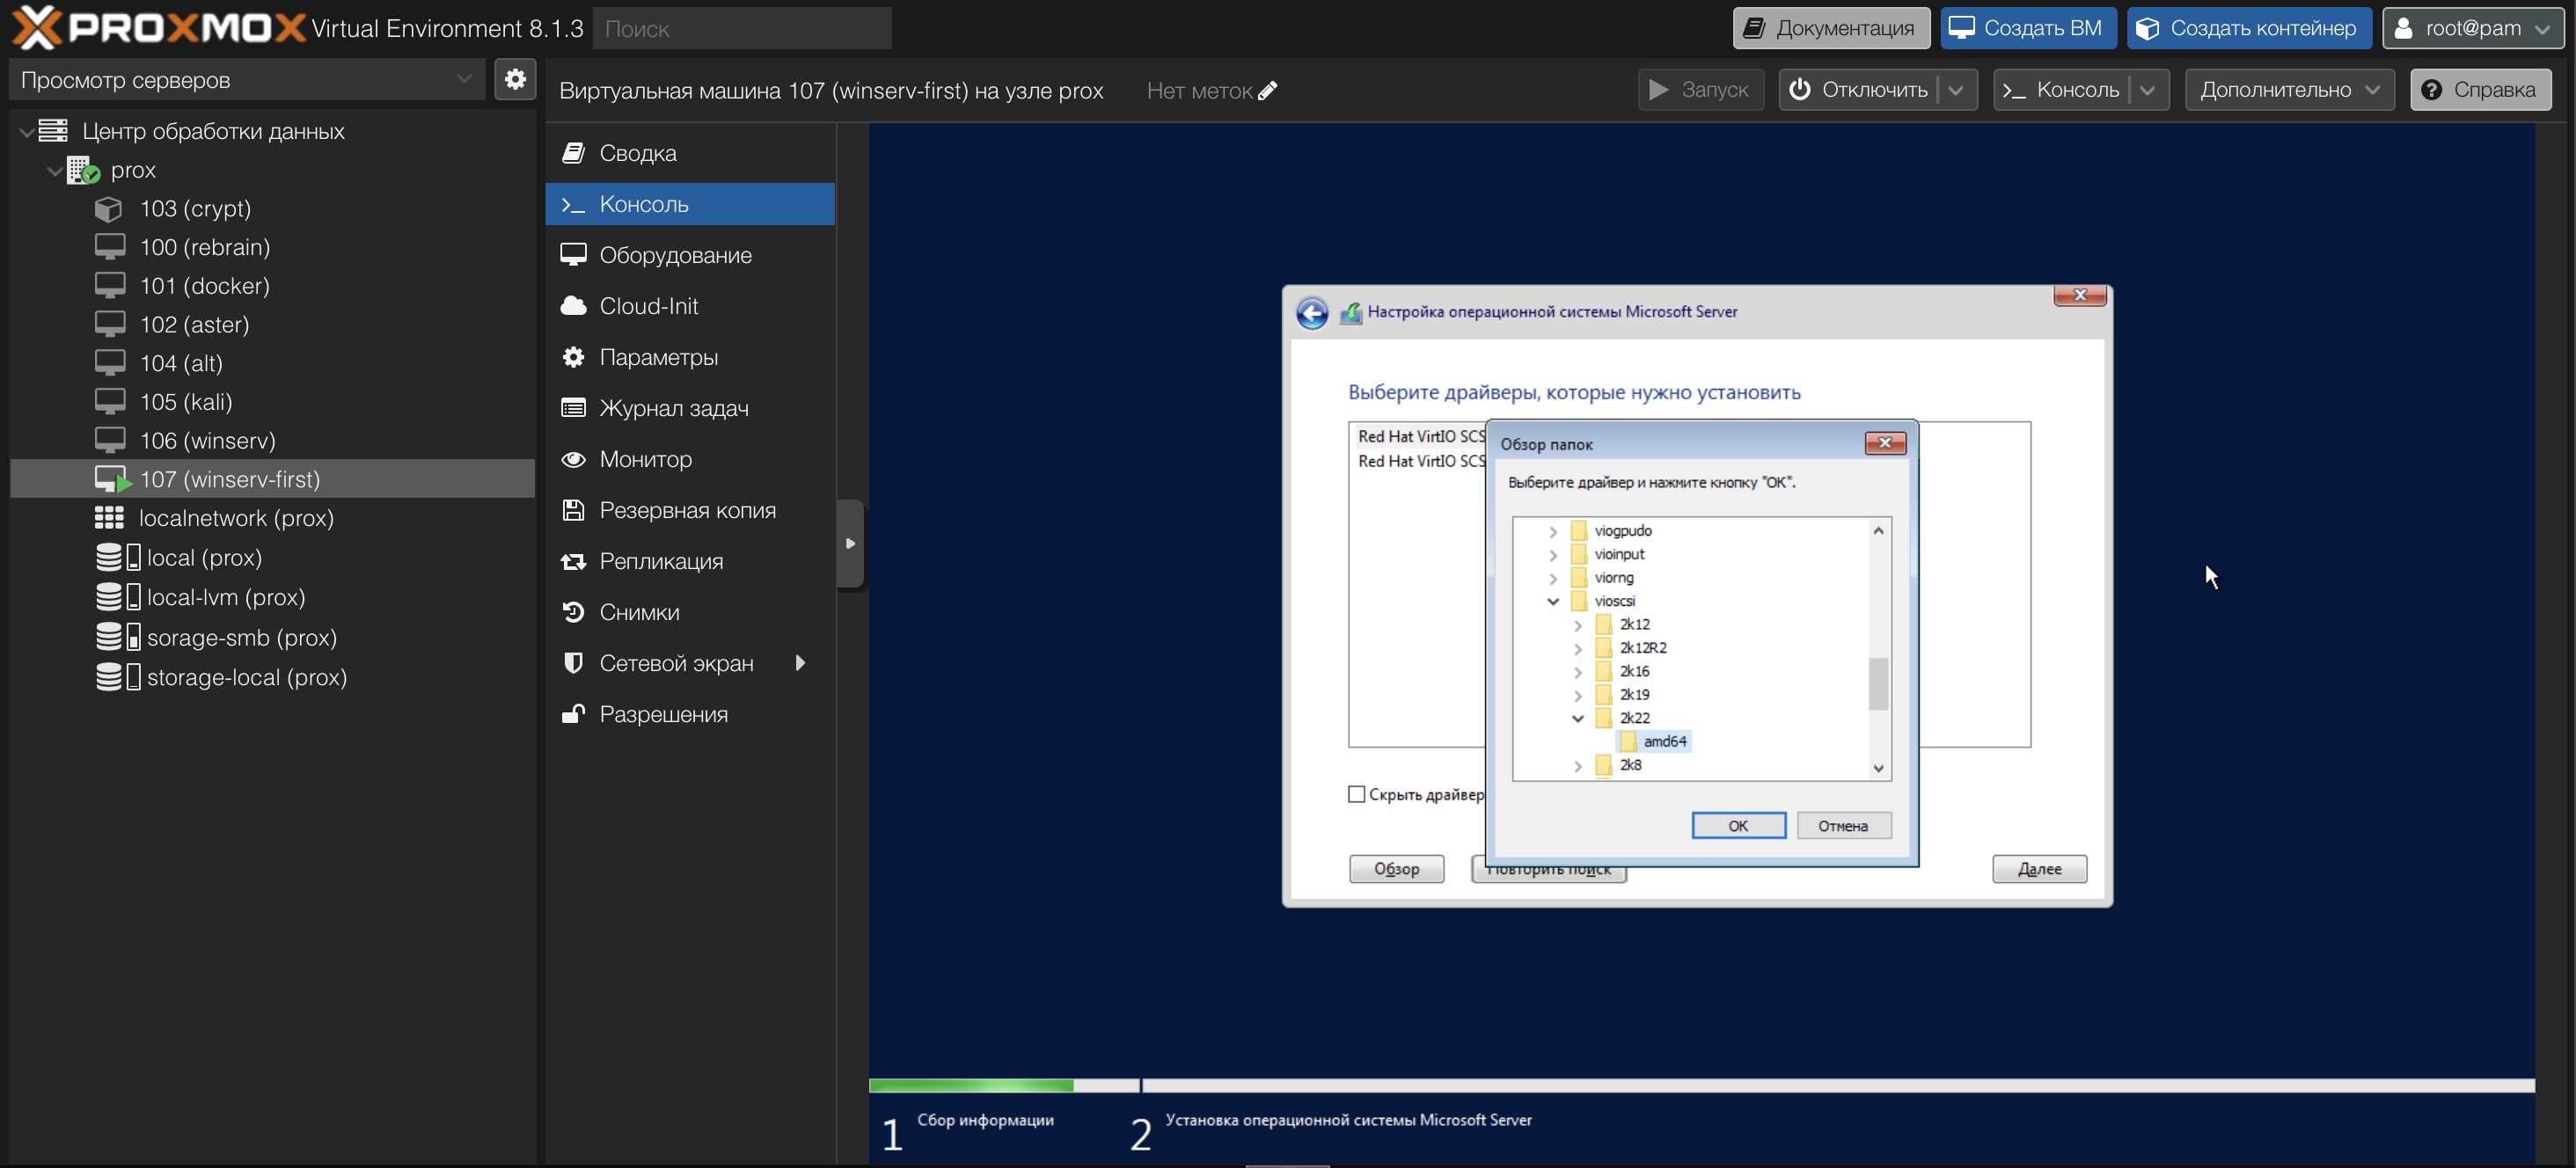Select the 103 (crypt) container icon

(108, 209)
